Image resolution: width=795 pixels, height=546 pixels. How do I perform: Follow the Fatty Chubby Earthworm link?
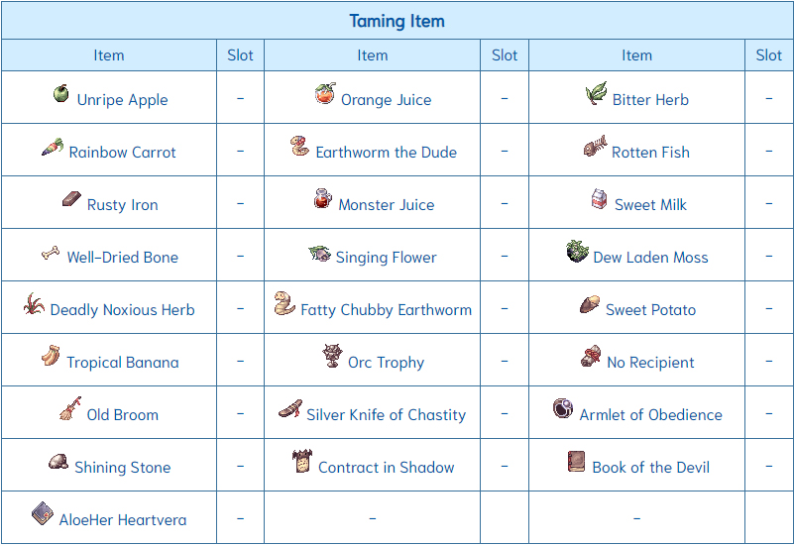(387, 310)
